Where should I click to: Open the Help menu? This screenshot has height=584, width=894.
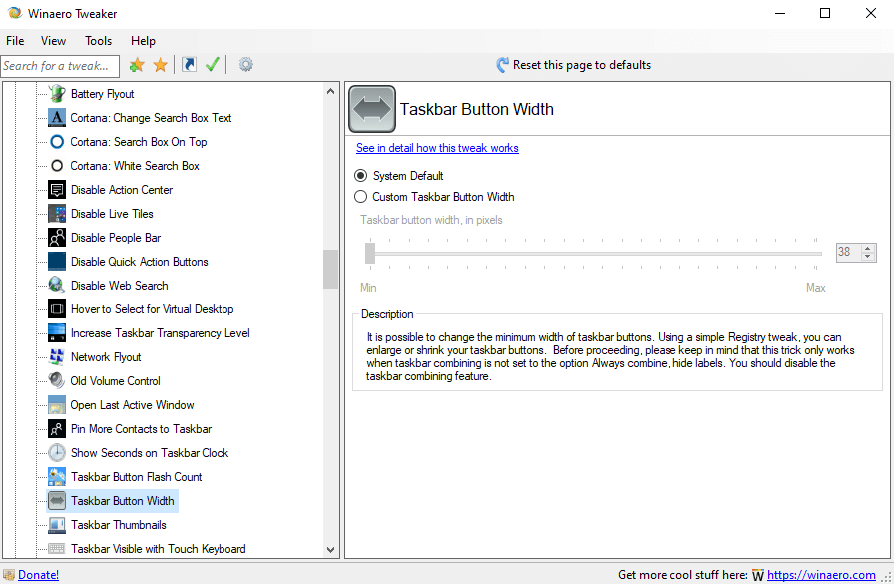(143, 41)
